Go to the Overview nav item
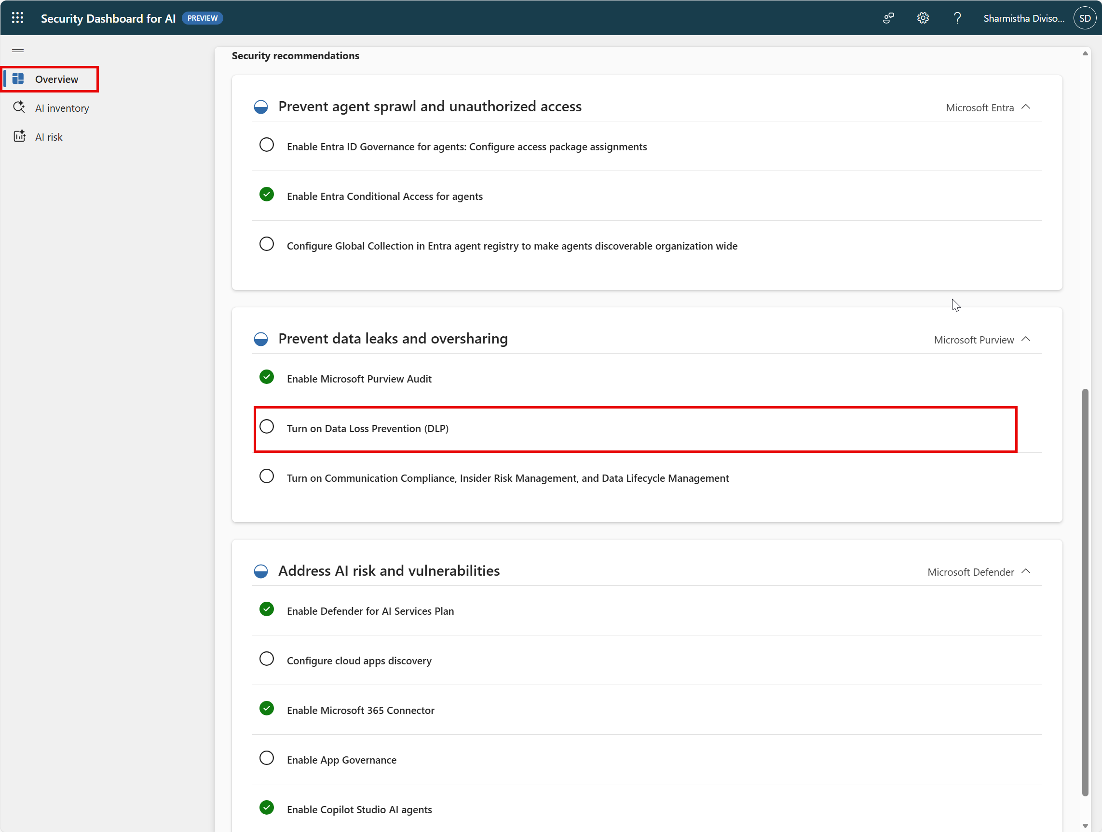Viewport: 1102px width, 832px height. point(56,79)
